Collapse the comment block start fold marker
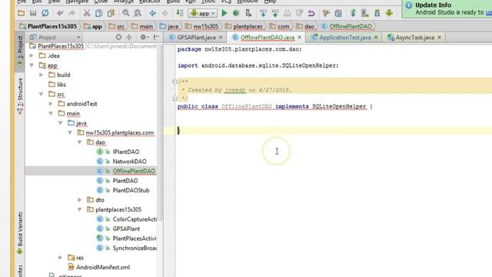492x277 pixels. pyautogui.click(x=175, y=82)
